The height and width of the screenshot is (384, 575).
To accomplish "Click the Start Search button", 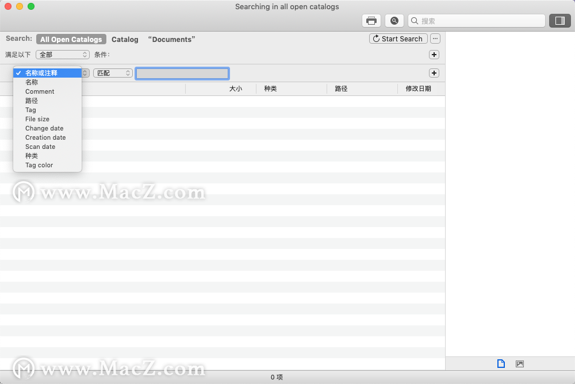I will click(x=398, y=39).
